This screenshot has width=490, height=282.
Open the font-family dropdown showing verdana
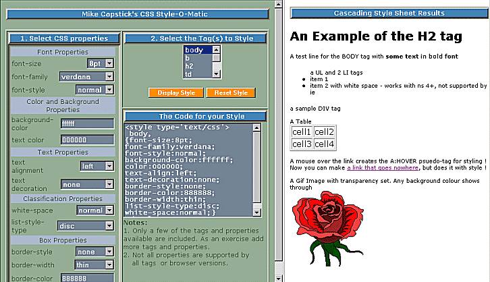tap(86, 76)
